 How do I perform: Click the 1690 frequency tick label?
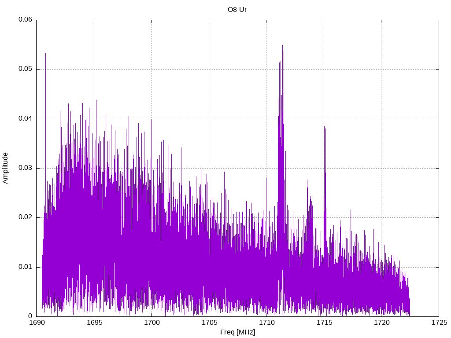37,323
